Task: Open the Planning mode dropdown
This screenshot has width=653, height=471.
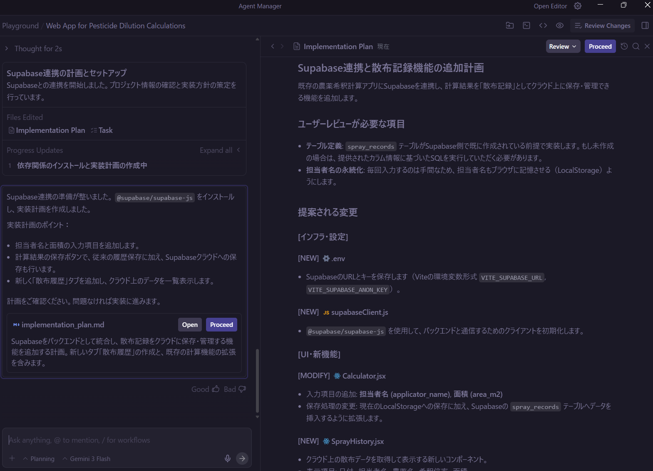Action: (39, 459)
